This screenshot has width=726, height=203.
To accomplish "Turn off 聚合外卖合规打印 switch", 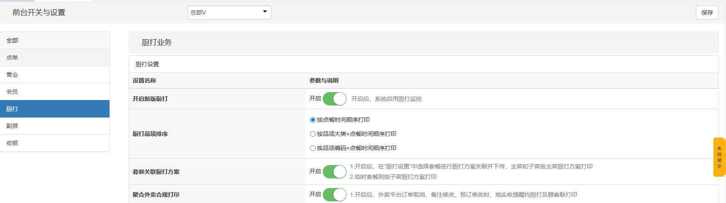I will click(334, 195).
